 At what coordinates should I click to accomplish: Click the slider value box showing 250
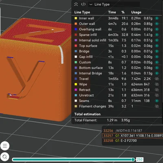pos(140,159)
